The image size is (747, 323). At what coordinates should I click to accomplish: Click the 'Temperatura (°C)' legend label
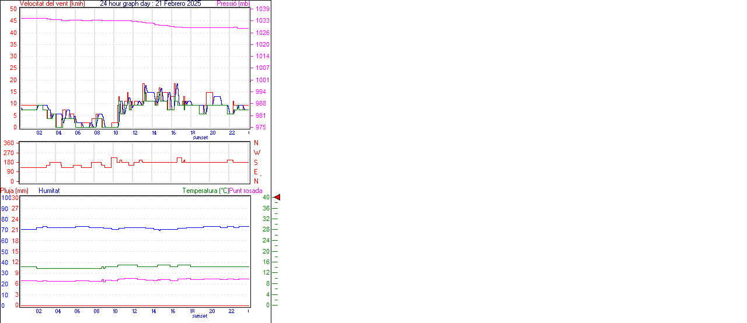(205, 191)
